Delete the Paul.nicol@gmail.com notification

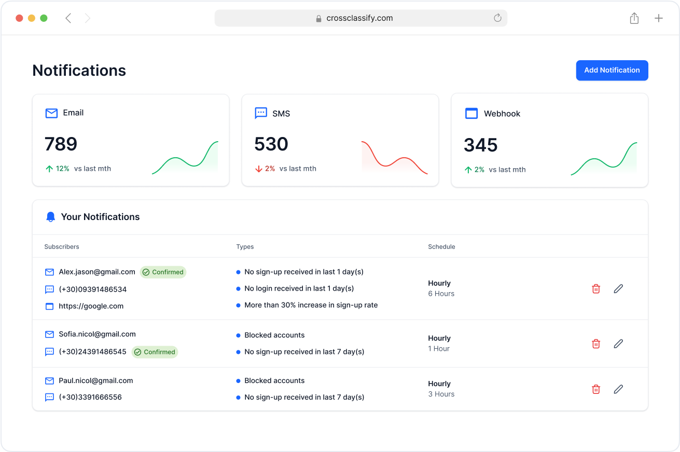(596, 389)
